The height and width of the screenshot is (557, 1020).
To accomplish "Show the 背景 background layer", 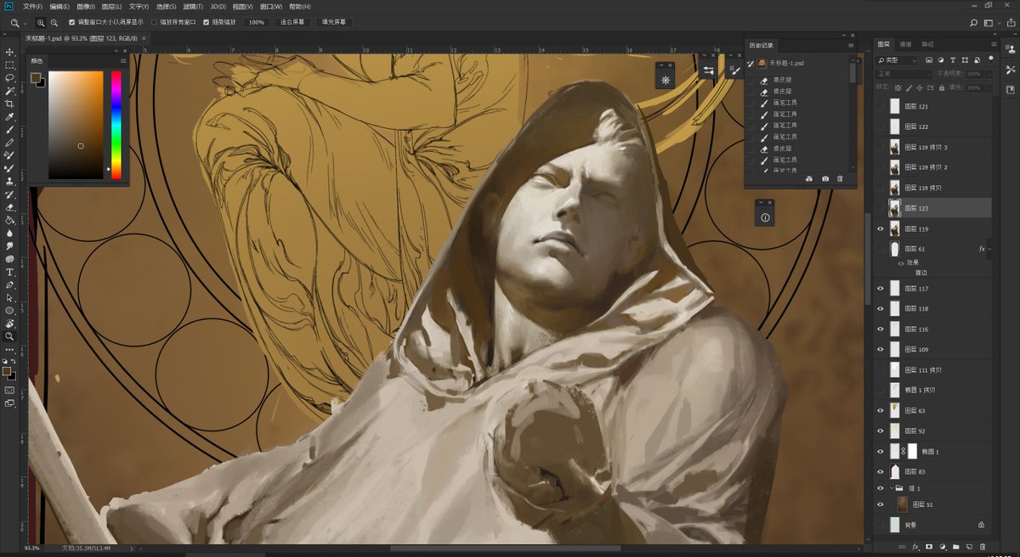I will tap(881, 525).
